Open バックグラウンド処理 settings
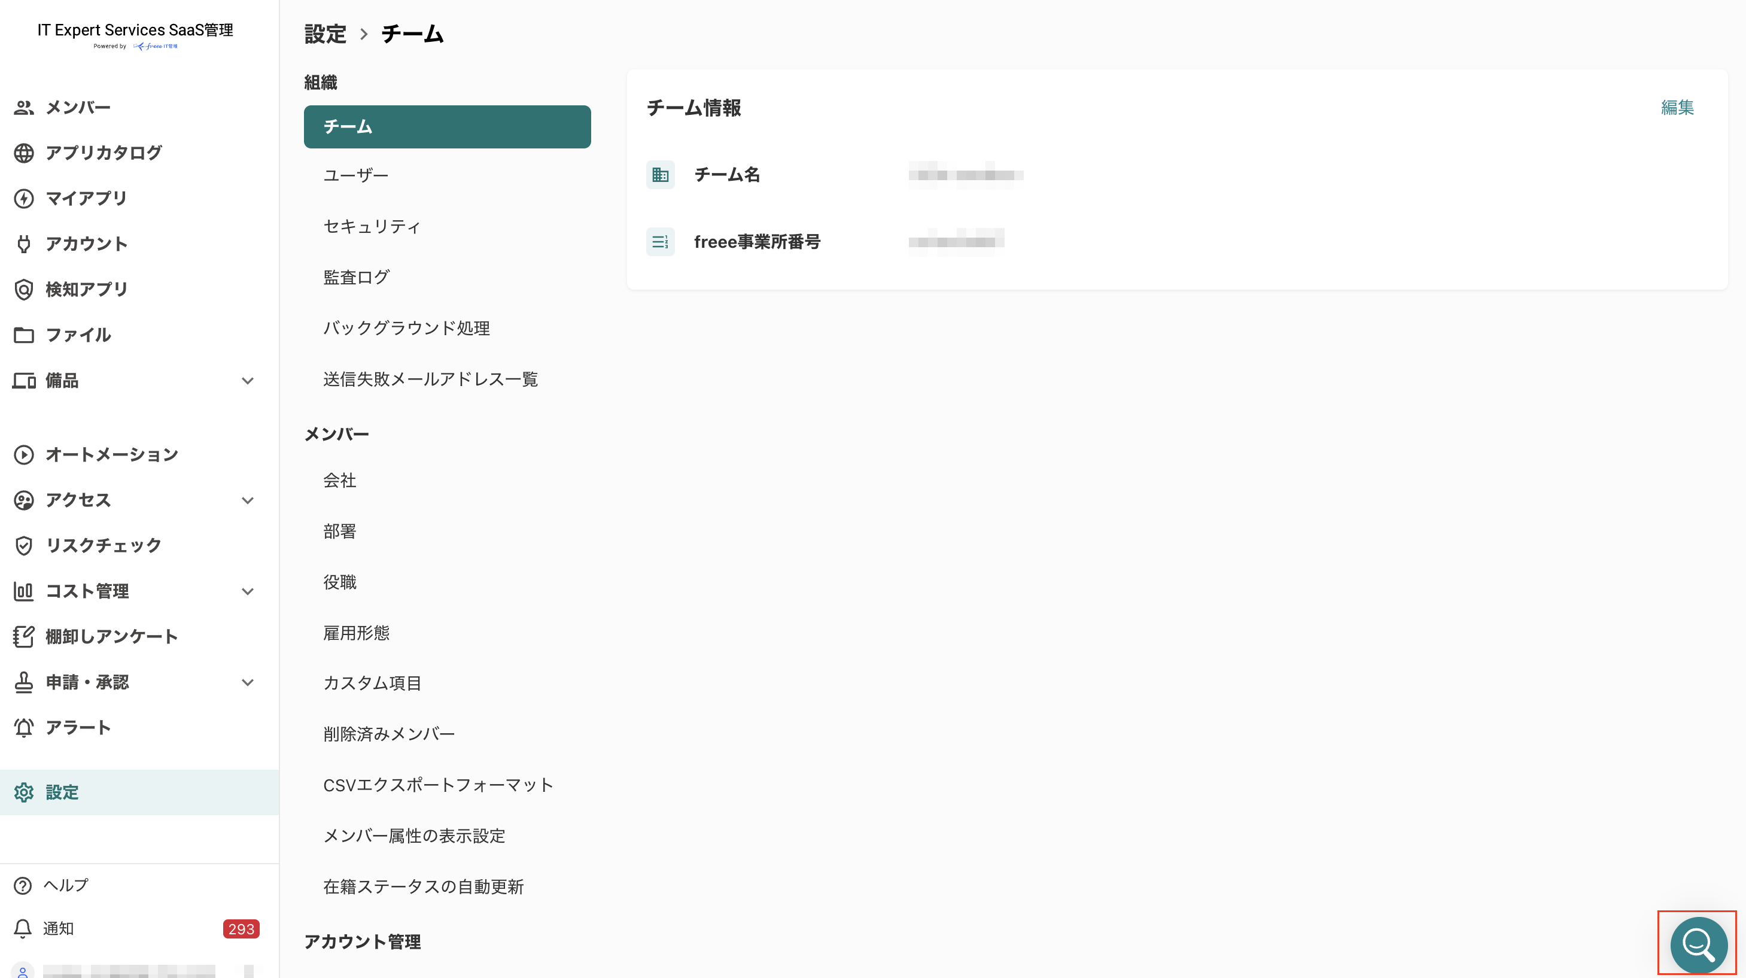Image resolution: width=1746 pixels, height=978 pixels. click(x=406, y=328)
